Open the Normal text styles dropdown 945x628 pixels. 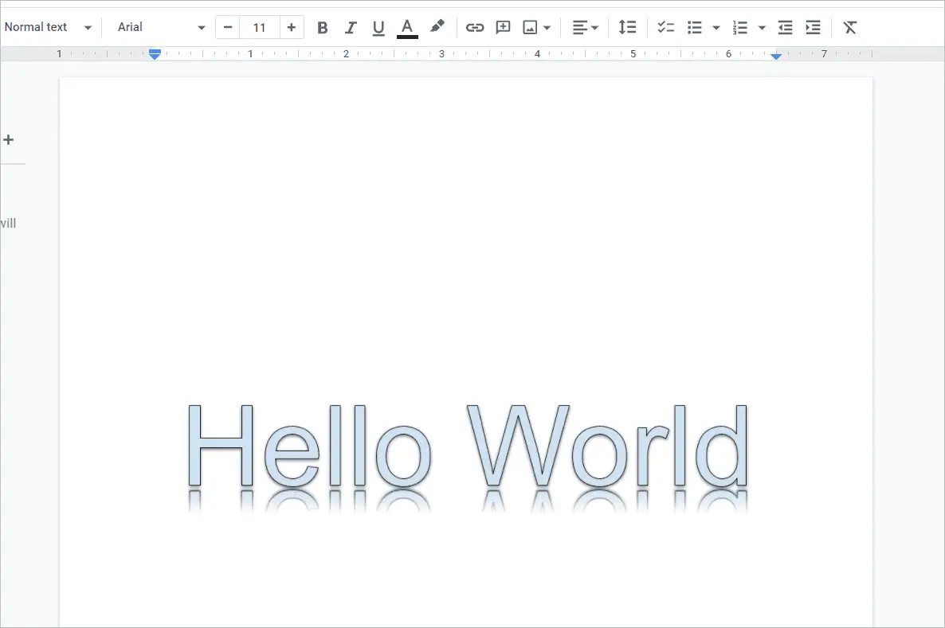click(48, 26)
